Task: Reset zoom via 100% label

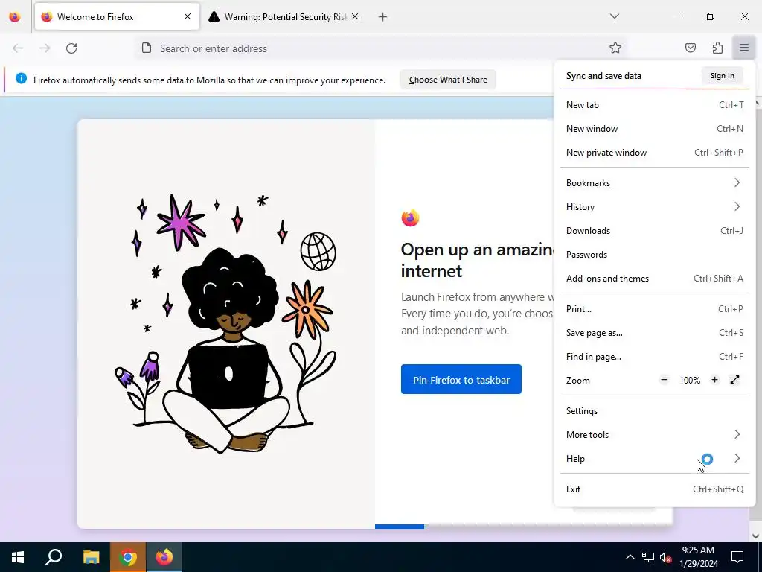Action: coord(690,381)
